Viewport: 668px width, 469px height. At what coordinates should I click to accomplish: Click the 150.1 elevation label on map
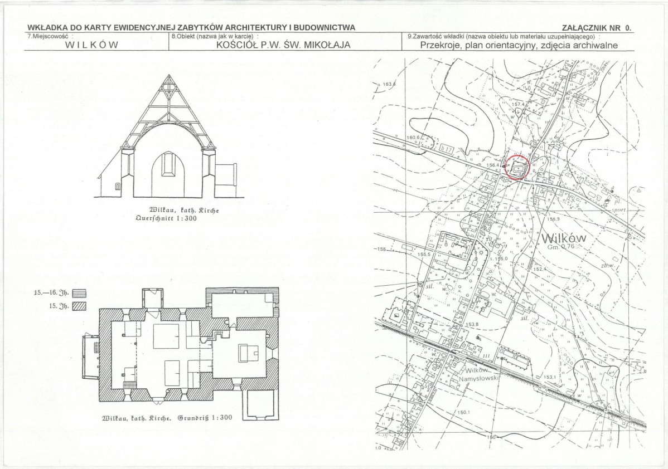[464, 412]
